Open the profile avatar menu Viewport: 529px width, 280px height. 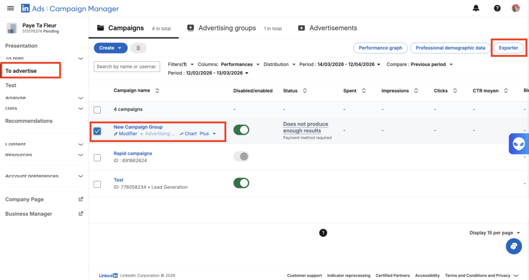click(516, 8)
